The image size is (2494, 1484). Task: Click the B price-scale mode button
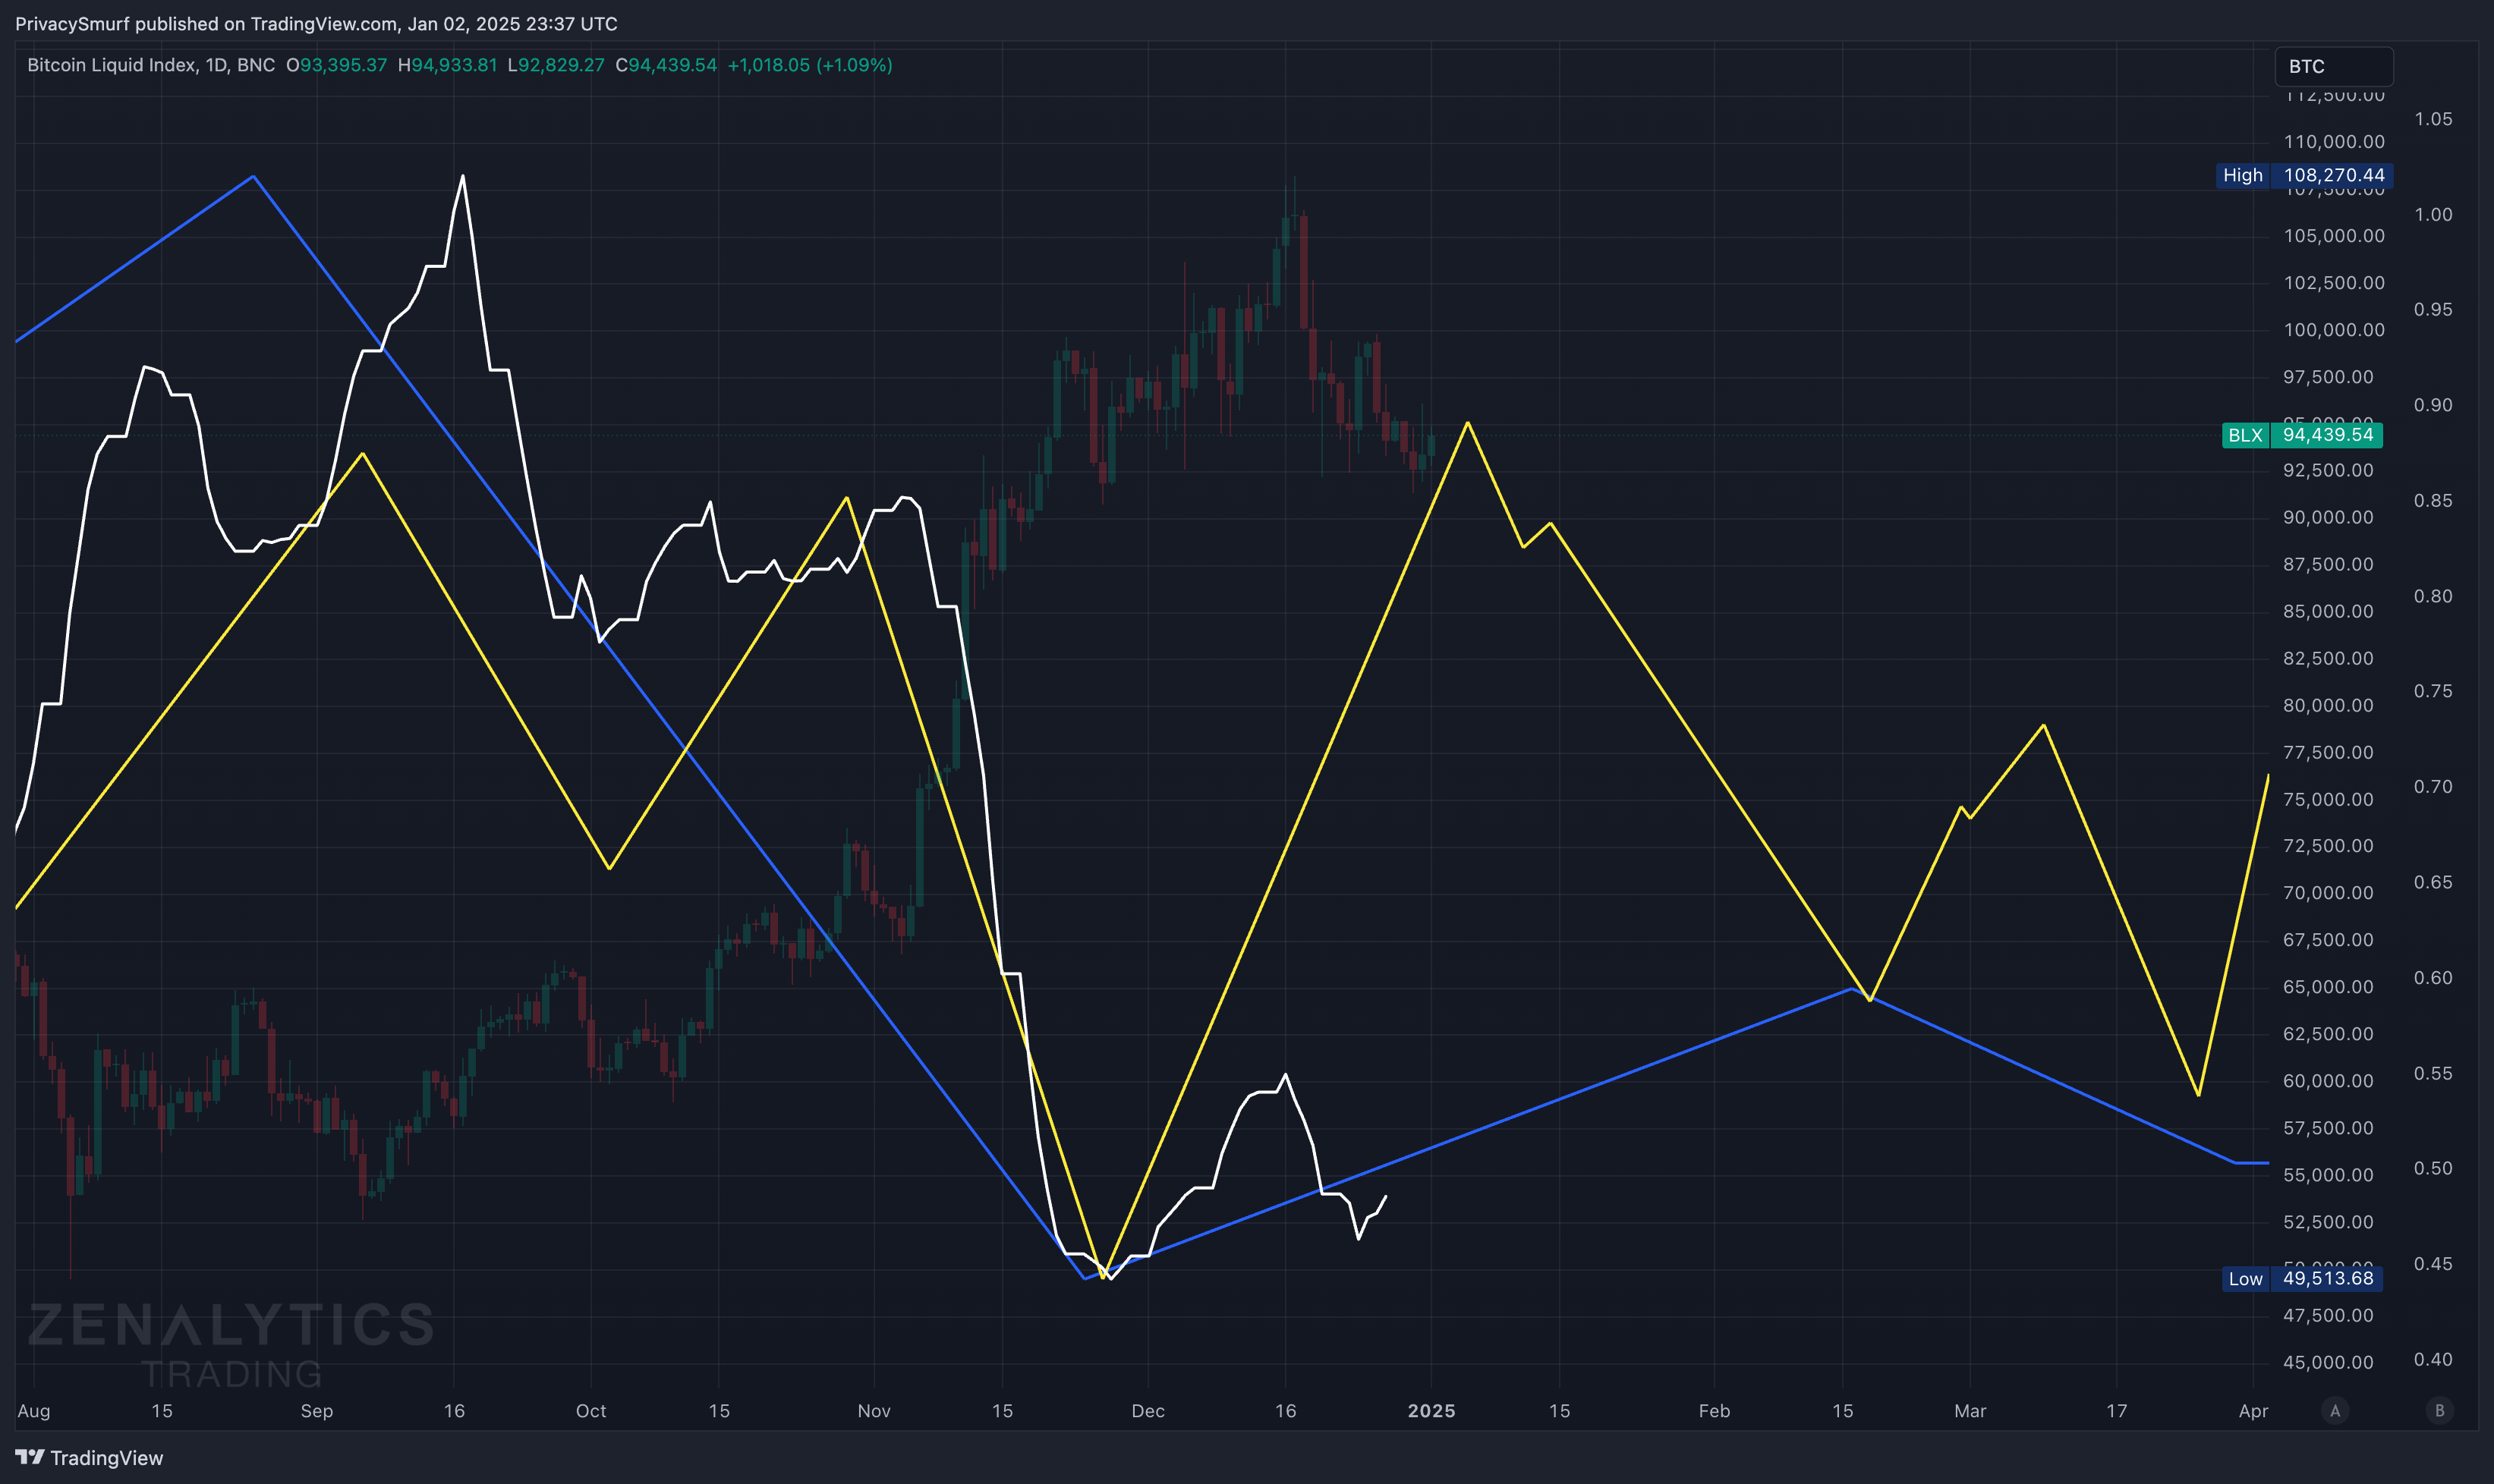[2439, 1411]
